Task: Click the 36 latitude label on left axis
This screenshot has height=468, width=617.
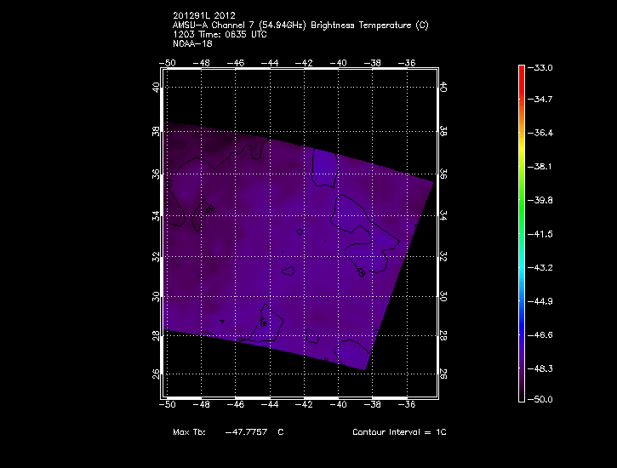Action: 156,173
